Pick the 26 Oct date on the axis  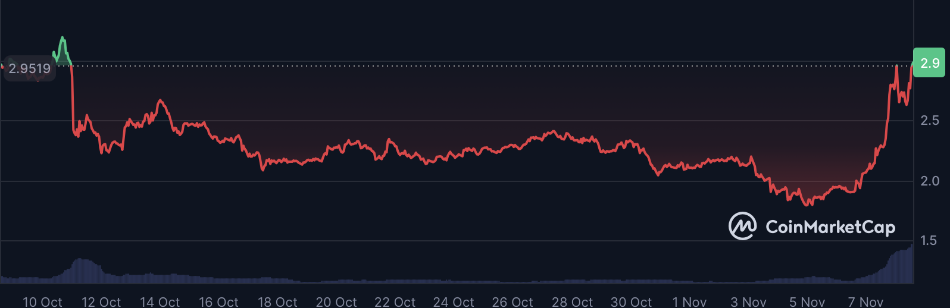coord(512,302)
